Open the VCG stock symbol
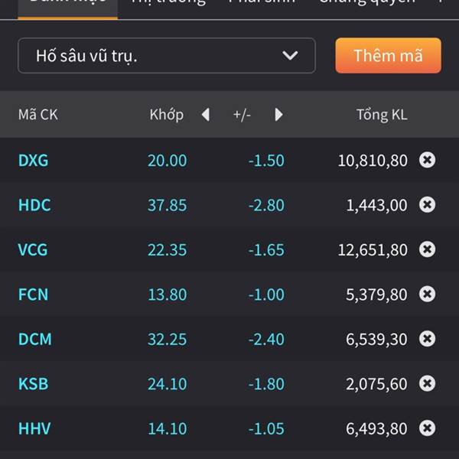This screenshot has height=459, width=459. (33, 249)
